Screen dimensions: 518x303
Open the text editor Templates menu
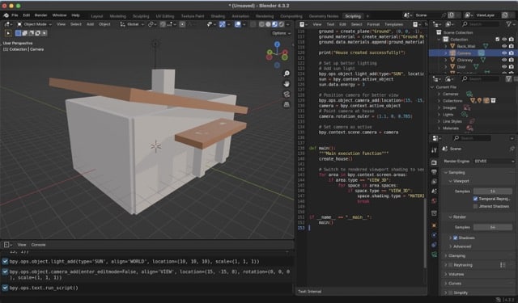pos(394,24)
